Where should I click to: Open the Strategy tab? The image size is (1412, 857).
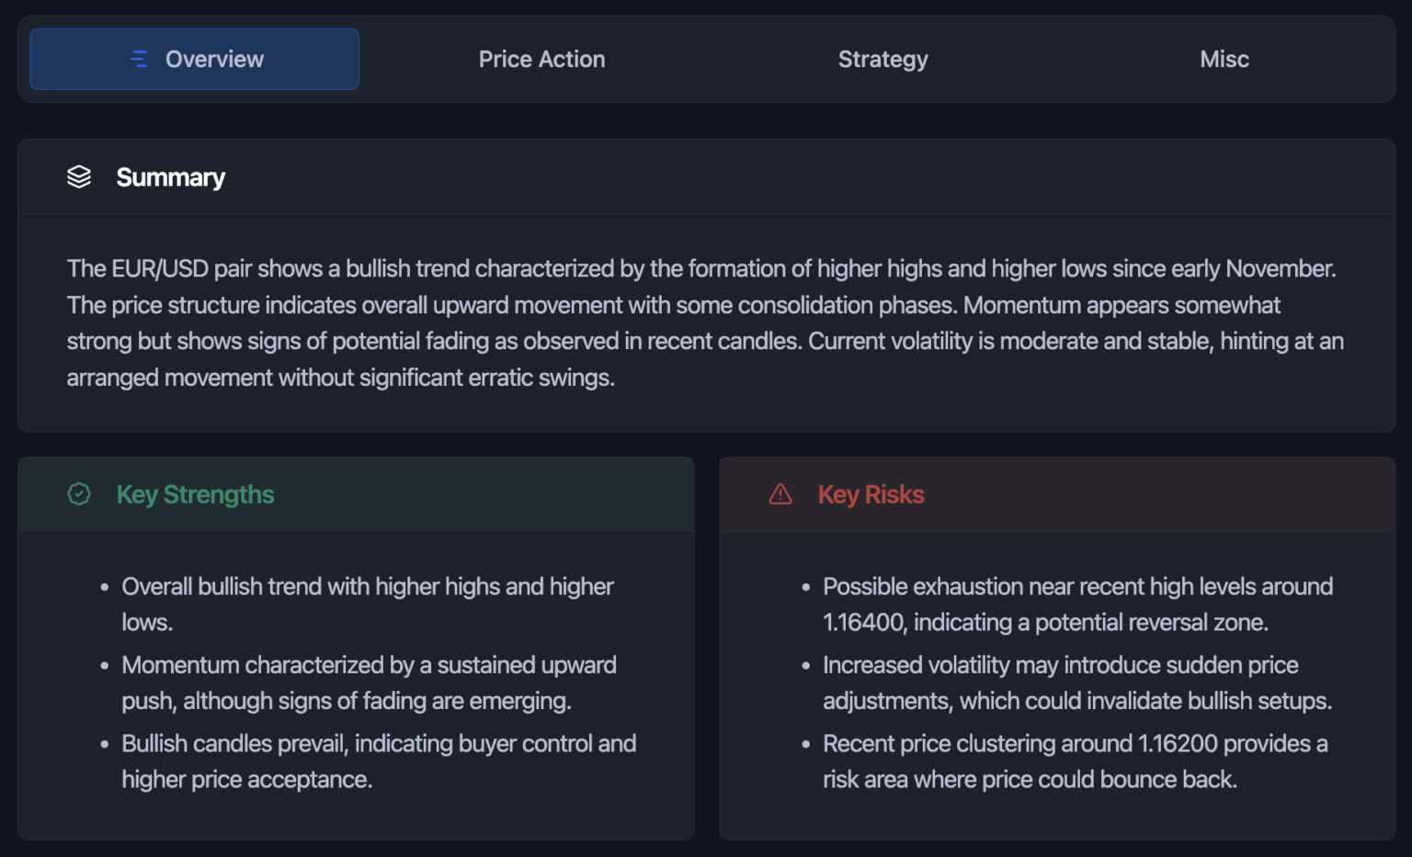[882, 59]
